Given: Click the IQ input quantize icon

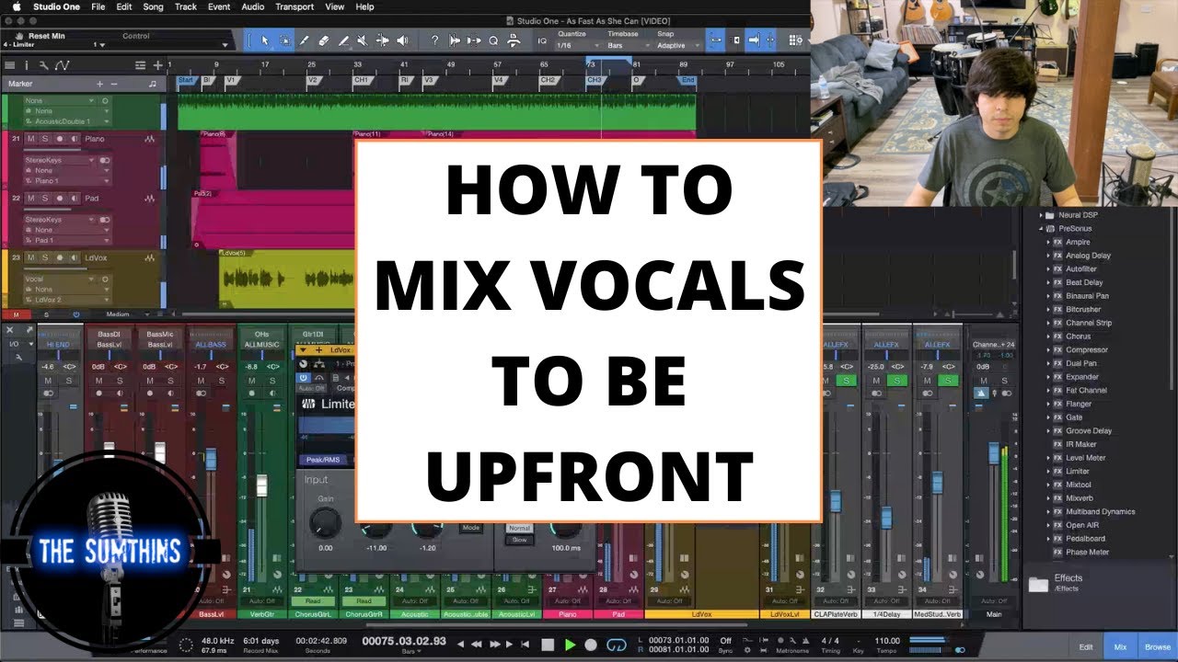Looking at the screenshot, I should click(541, 40).
